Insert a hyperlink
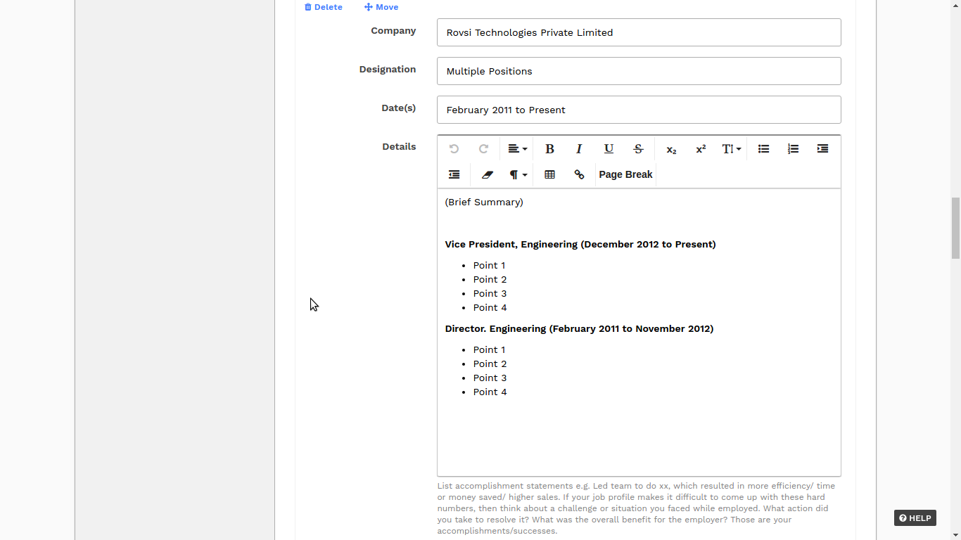Viewport: 961px width, 540px height. 579,174
